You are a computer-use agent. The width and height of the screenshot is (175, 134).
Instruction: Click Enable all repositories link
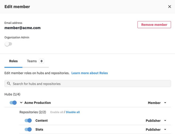57,112
